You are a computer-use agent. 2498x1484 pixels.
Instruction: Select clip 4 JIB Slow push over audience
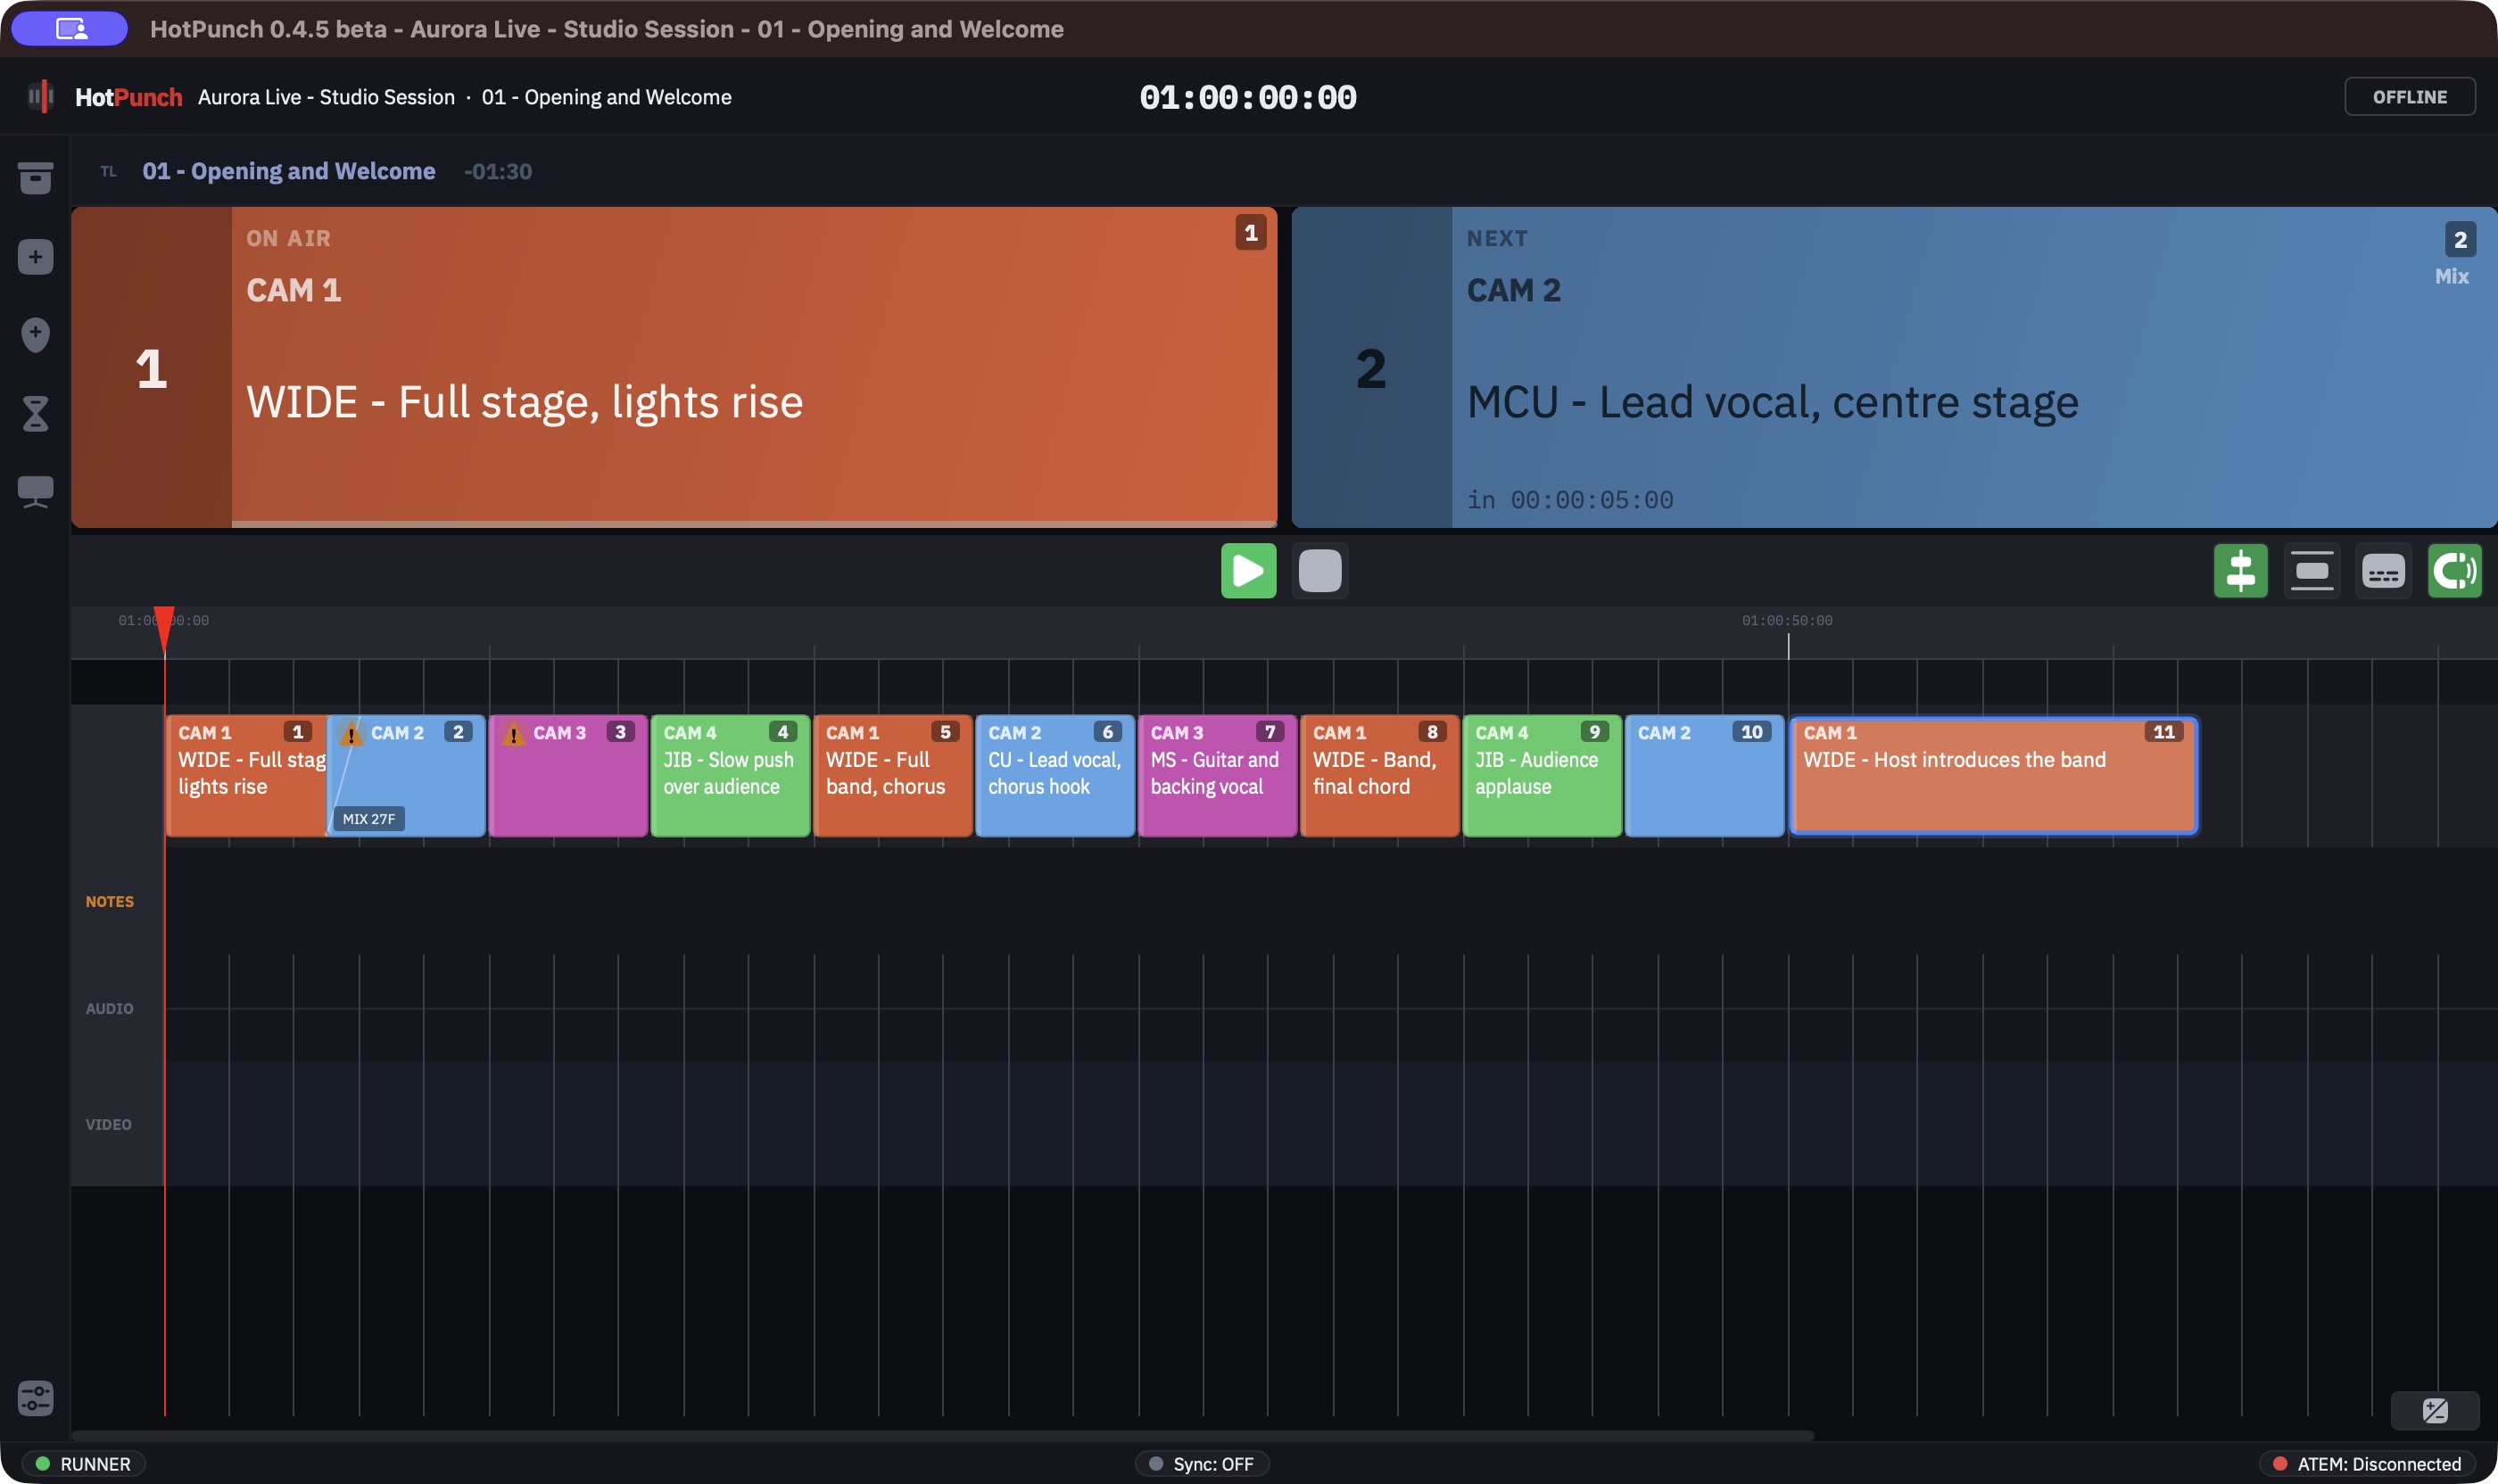point(731,776)
